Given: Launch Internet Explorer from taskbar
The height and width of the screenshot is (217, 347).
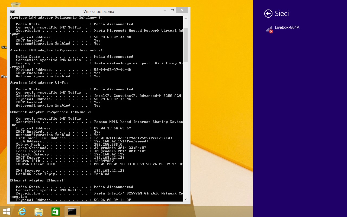Looking at the screenshot, I should 22,212.
